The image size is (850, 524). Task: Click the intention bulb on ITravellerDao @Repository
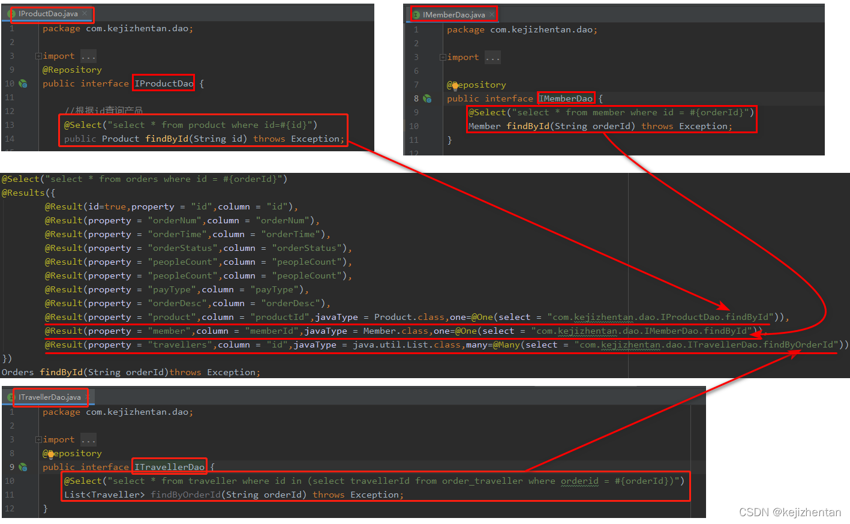50,454
